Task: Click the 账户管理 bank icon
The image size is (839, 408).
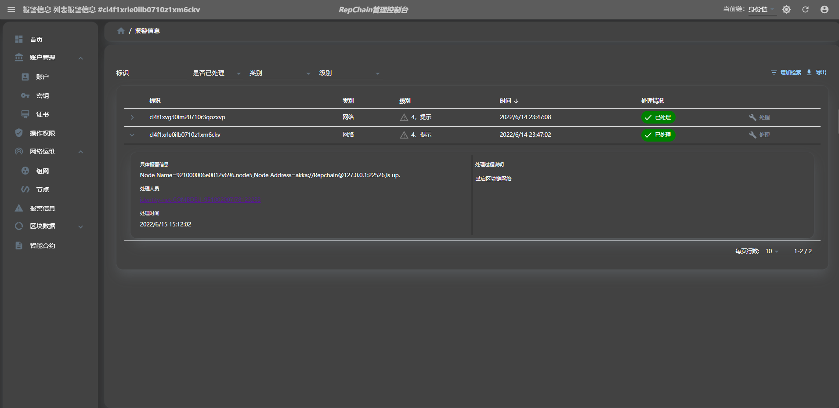Action: (x=19, y=58)
